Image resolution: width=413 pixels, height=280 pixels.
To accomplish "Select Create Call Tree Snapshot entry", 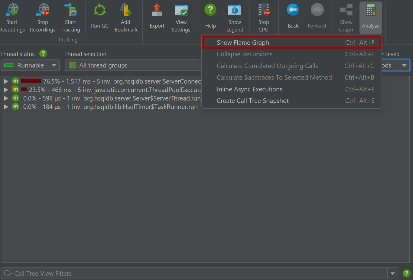I will pyautogui.click(x=292, y=101).
